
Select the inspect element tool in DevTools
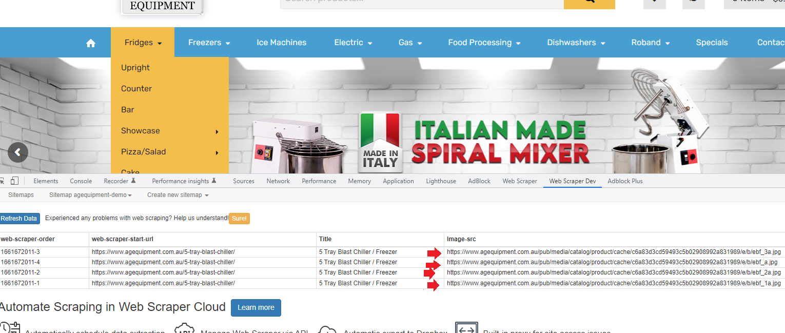click(2, 181)
